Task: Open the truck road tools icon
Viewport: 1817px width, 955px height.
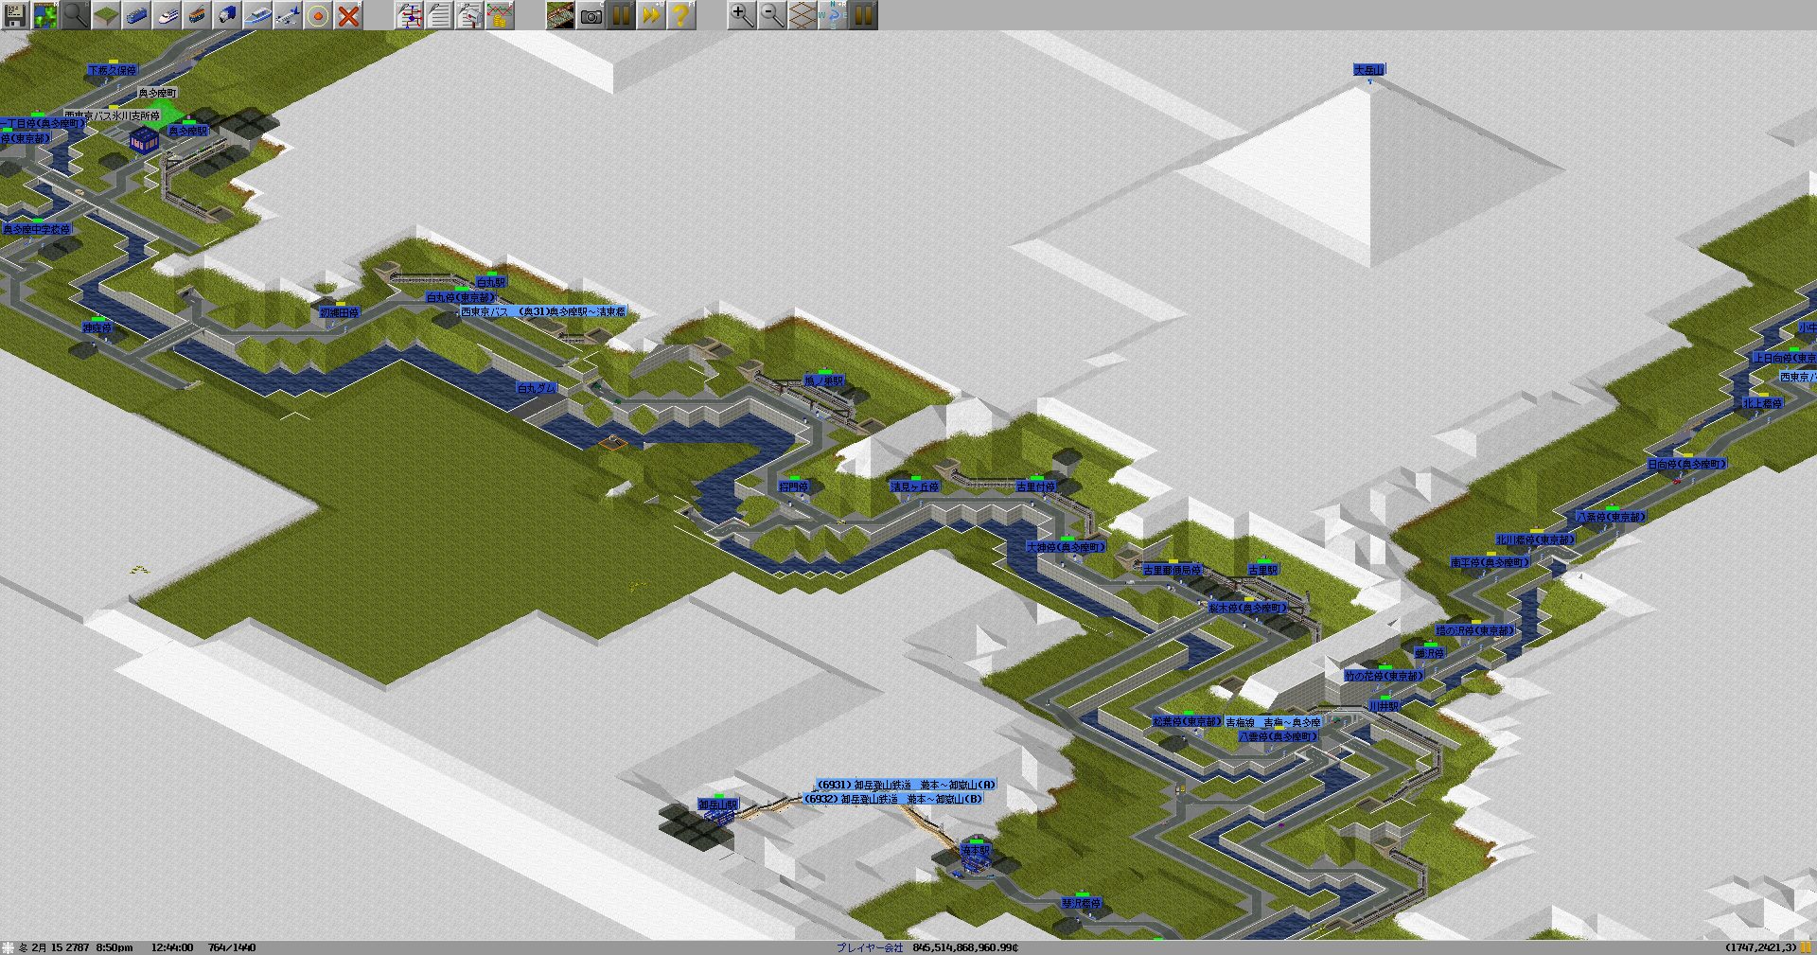Action: point(227,15)
